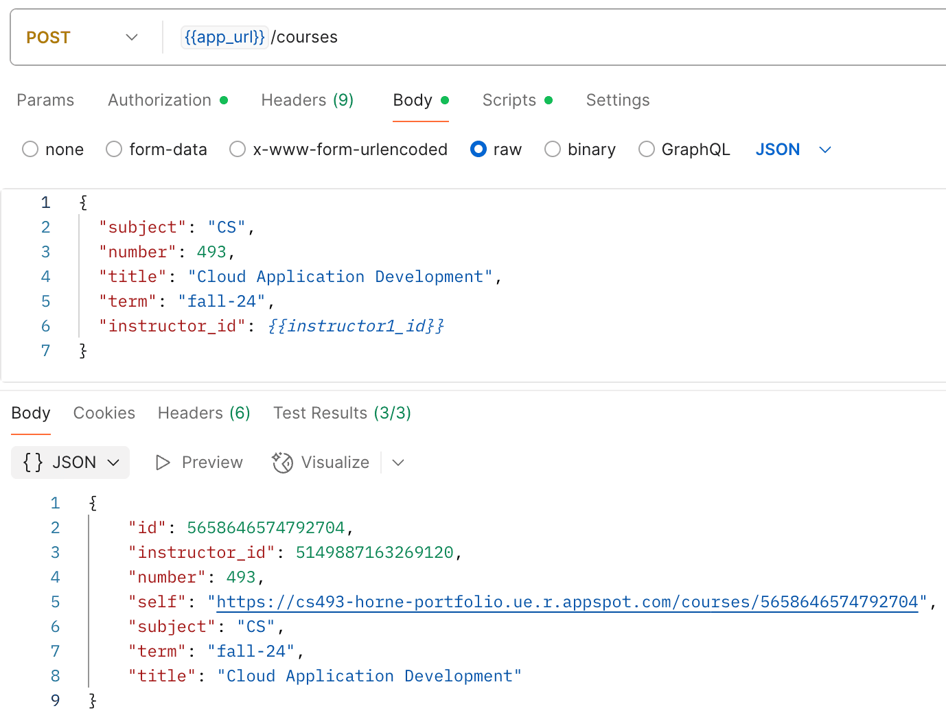Select the form-data radio button
946x726 pixels.
[x=114, y=149]
